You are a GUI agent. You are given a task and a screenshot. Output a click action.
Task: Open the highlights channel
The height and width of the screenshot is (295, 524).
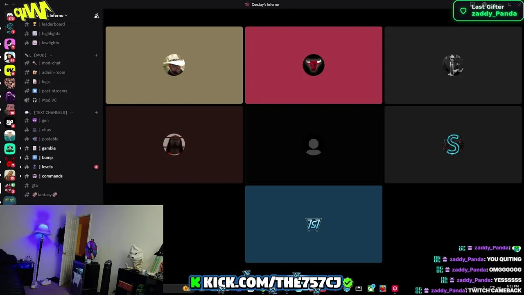pyautogui.click(x=61, y=34)
